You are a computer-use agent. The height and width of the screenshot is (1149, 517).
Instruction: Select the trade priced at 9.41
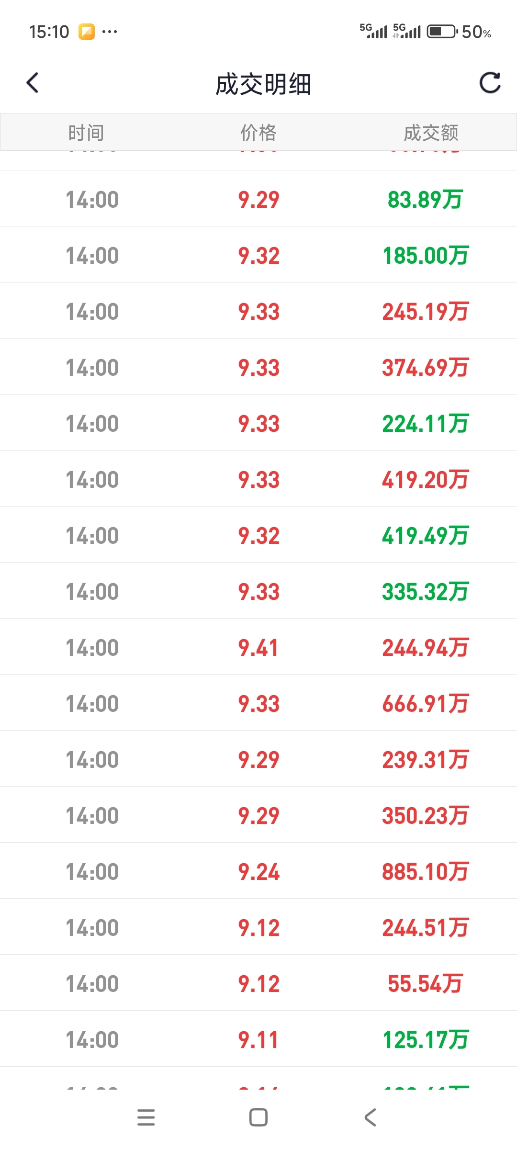click(x=258, y=647)
